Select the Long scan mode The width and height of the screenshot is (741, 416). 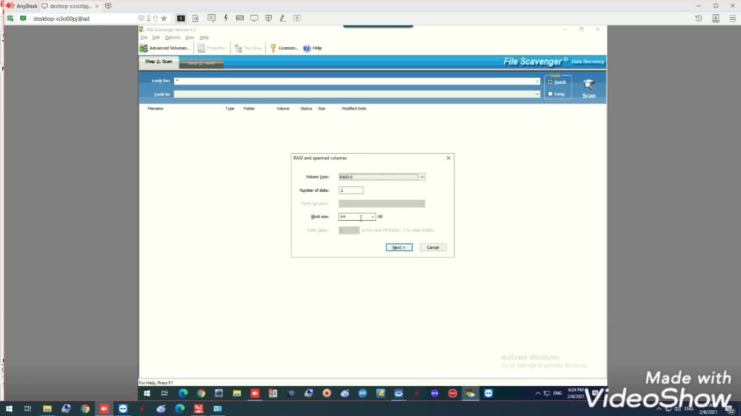pos(551,94)
